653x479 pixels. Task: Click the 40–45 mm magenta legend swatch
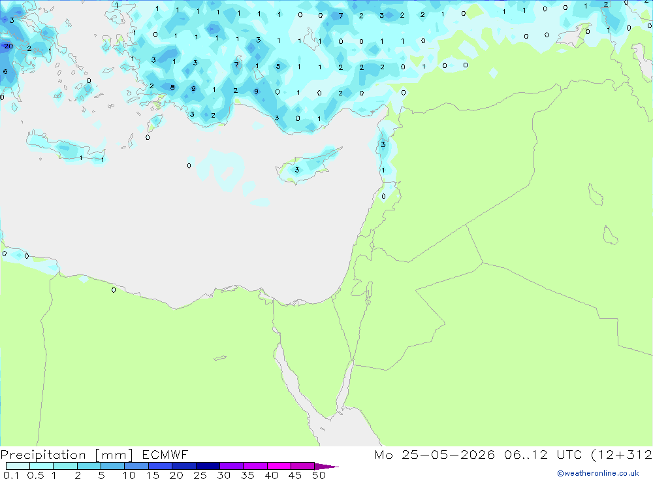pyautogui.click(x=279, y=466)
